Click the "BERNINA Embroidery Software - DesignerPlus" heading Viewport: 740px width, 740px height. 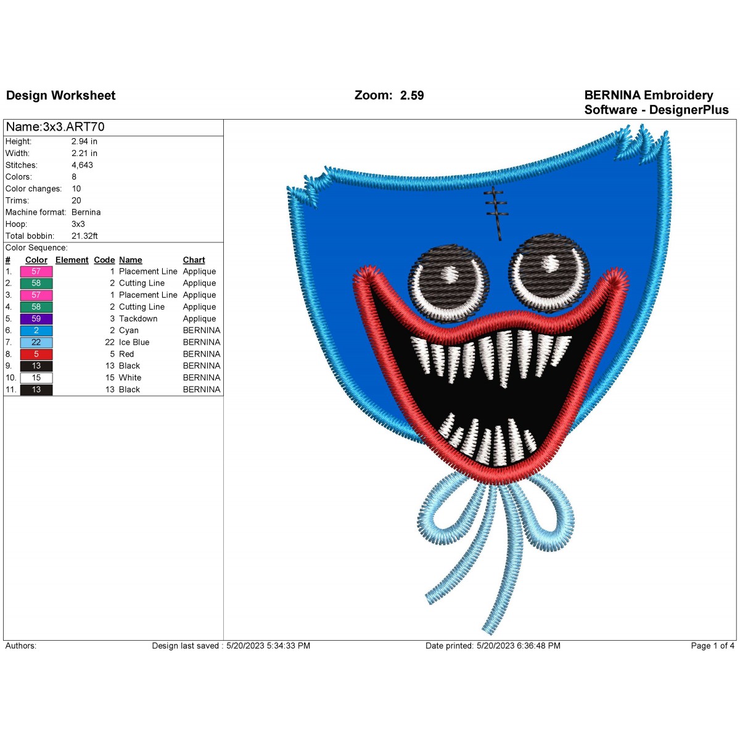point(656,102)
